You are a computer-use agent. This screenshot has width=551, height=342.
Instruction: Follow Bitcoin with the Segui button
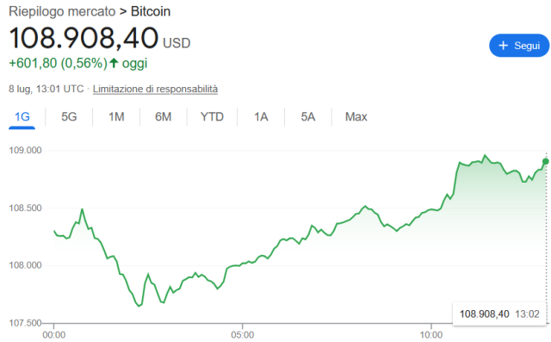click(x=519, y=46)
